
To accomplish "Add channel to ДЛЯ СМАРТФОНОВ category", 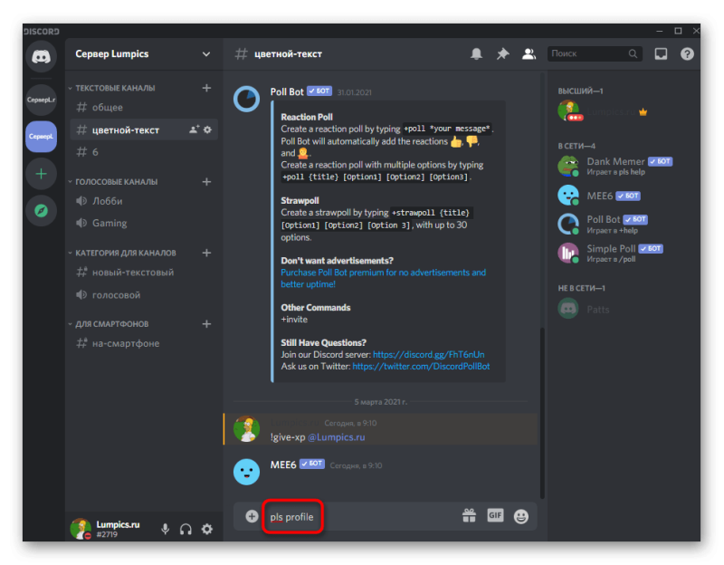I will [206, 324].
